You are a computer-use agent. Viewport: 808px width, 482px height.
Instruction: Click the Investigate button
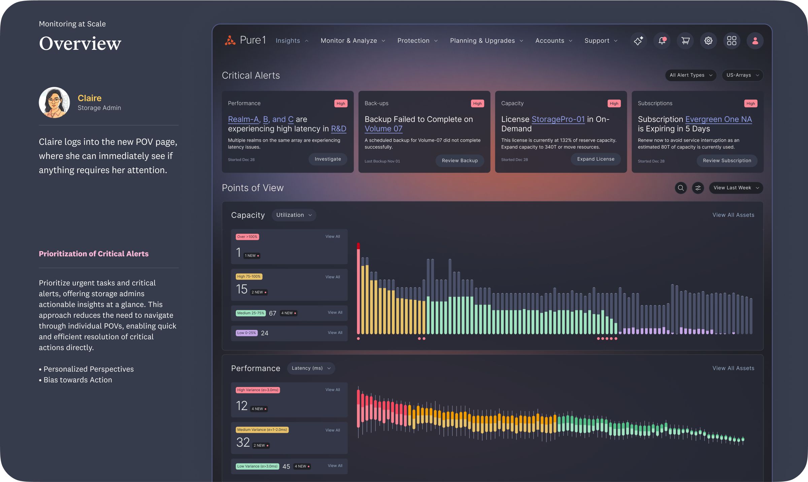click(328, 159)
